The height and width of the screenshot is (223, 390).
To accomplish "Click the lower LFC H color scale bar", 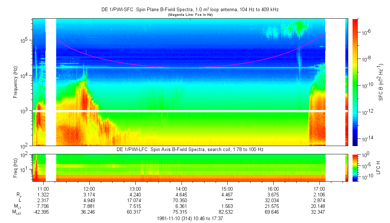I will click(355, 168).
